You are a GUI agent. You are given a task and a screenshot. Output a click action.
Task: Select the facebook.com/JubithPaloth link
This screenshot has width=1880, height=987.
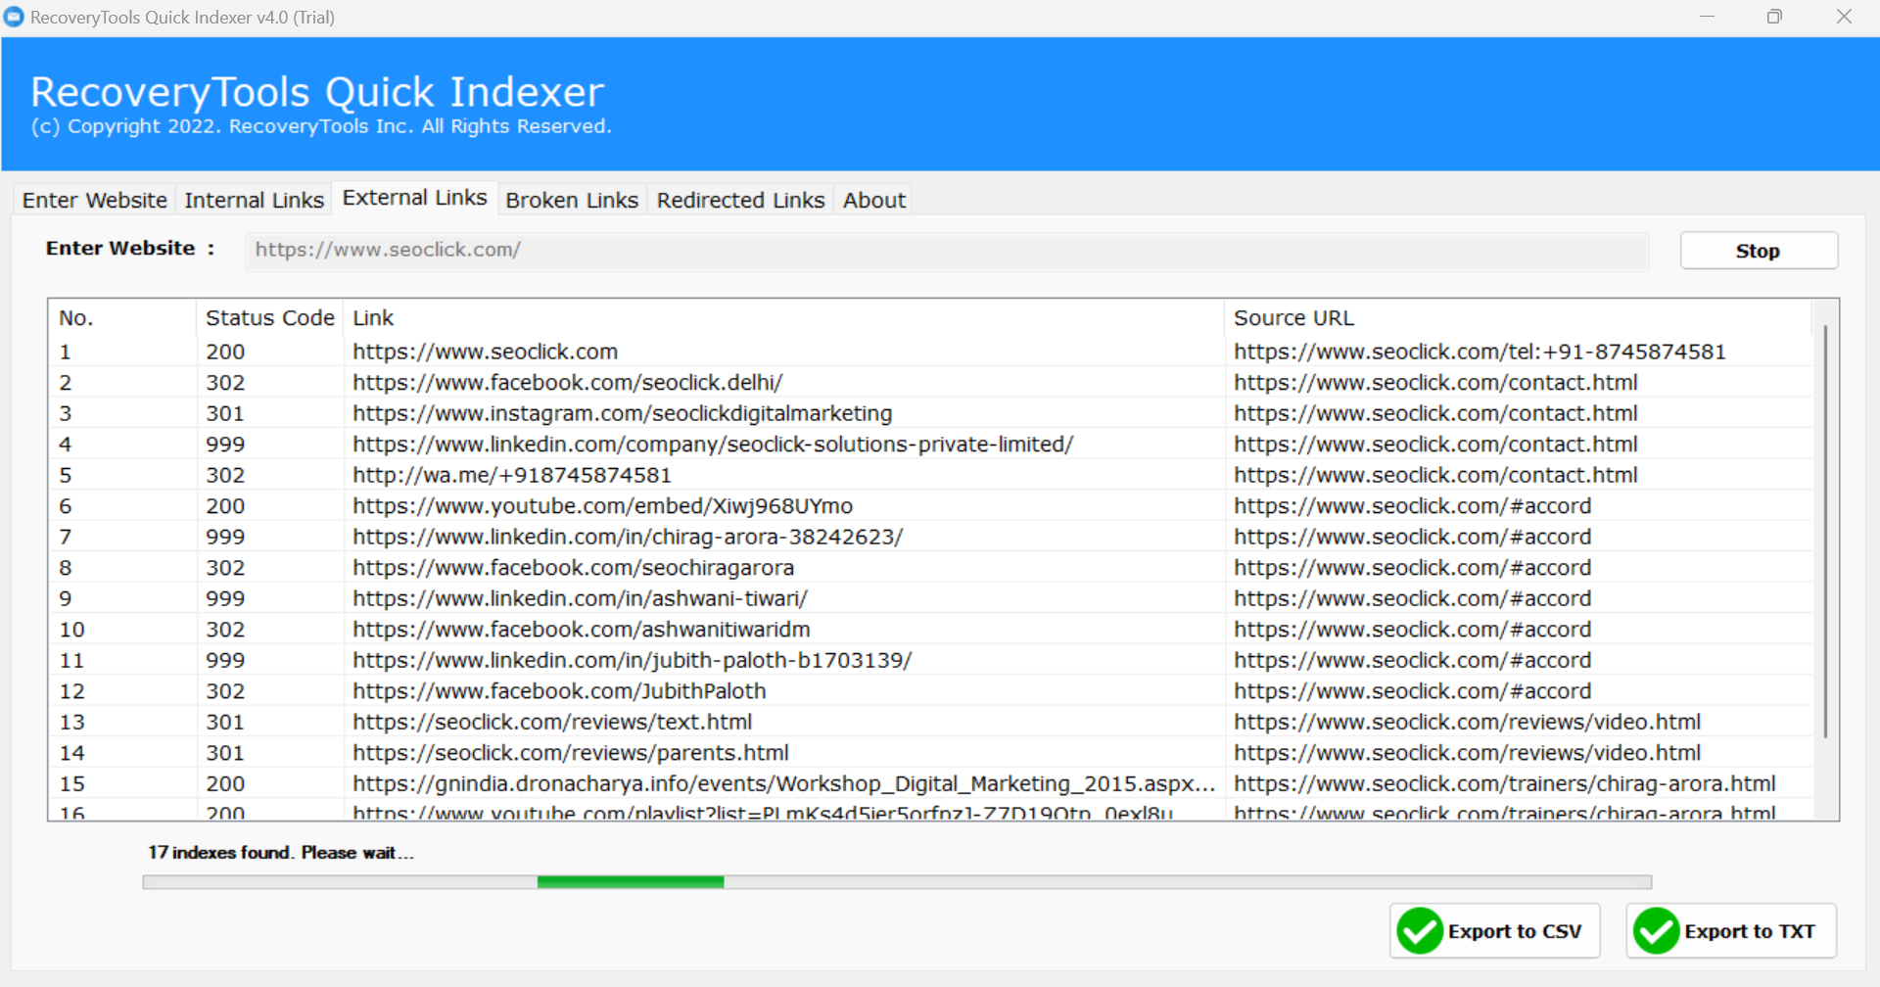coord(559,691)
